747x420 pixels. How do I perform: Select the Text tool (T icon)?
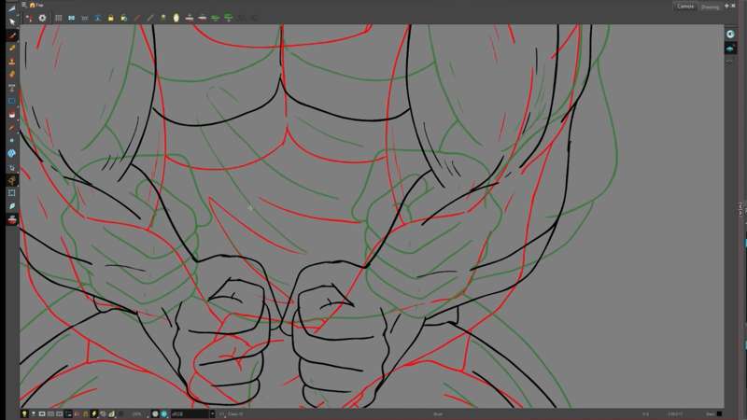(12, 88)
